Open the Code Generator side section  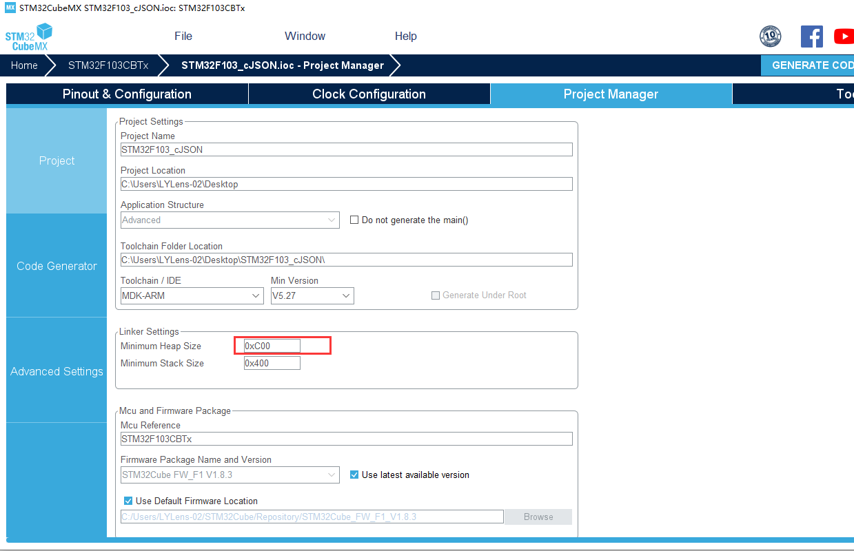(57, 266)
